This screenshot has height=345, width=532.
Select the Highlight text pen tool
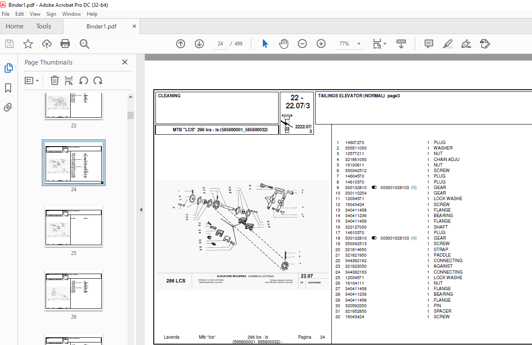pyautogui.click(x=448, y=44)
